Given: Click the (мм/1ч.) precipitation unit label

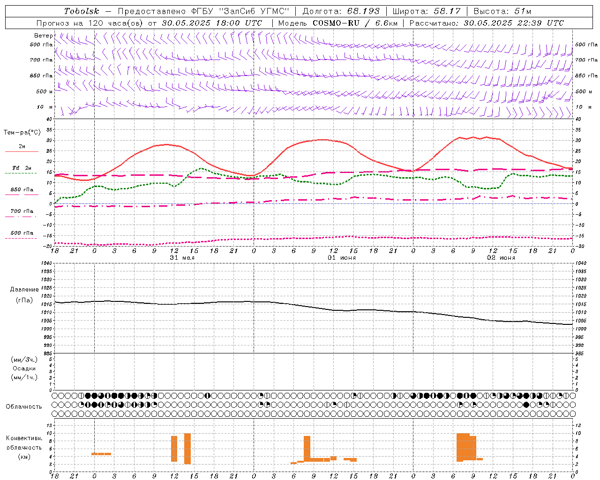Looking at the screenshot, I should (x=24, y=377).
